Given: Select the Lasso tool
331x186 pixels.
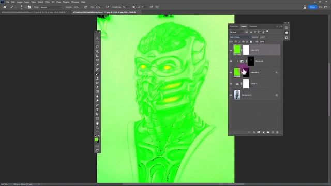Looking at the screenshot, I should point(97,47).
